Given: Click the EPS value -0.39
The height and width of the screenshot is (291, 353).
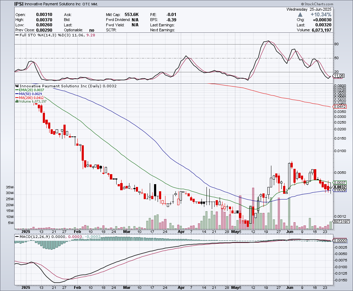Looking at the screenshot, I should tap(171, 20).
